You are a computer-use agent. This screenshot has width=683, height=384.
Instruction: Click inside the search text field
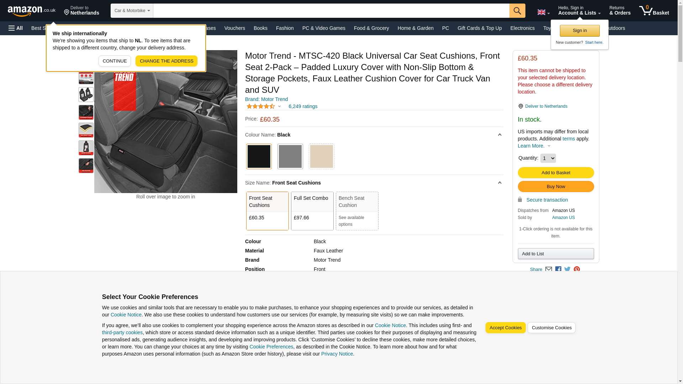(331, 11)
